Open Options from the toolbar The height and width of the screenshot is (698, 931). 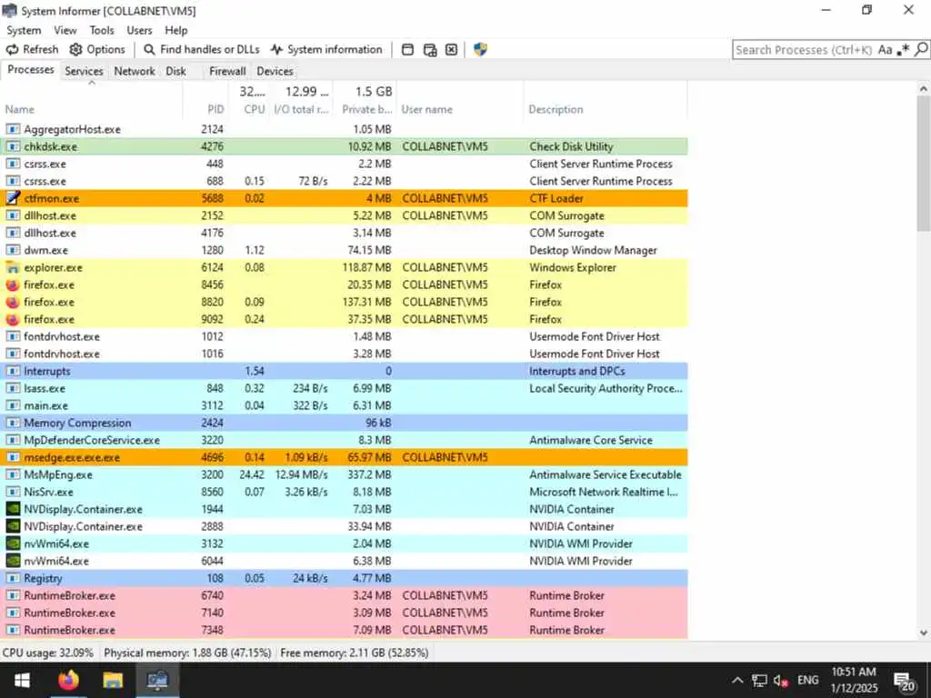(x=97, y=50)
